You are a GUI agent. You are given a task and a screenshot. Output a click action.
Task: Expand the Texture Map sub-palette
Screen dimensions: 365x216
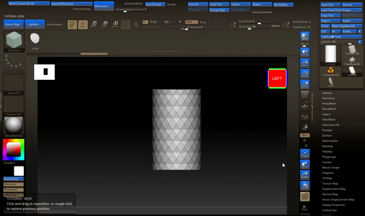pos(330,184)
